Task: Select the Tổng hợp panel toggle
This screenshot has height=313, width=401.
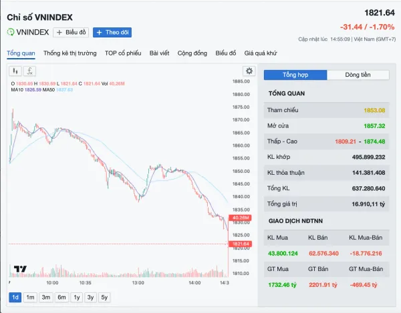Action: click(295, 75)
